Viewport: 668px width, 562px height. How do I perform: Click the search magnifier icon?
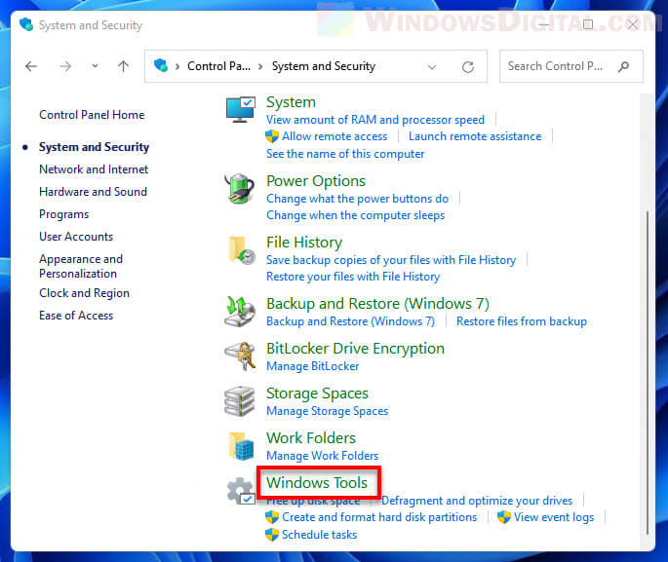tap(624, 66)
